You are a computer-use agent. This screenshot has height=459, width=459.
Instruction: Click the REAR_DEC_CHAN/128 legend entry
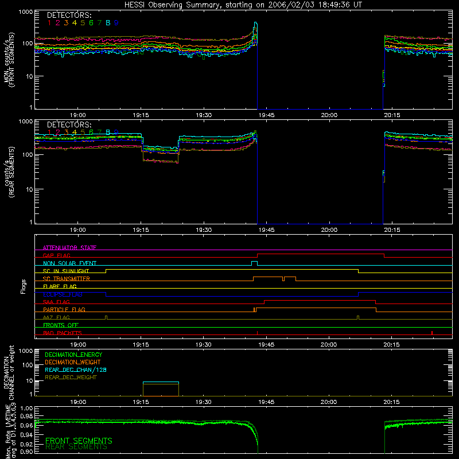[76, 370]
